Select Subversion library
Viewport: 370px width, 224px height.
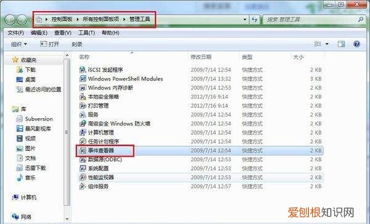[x=39, y=119]
